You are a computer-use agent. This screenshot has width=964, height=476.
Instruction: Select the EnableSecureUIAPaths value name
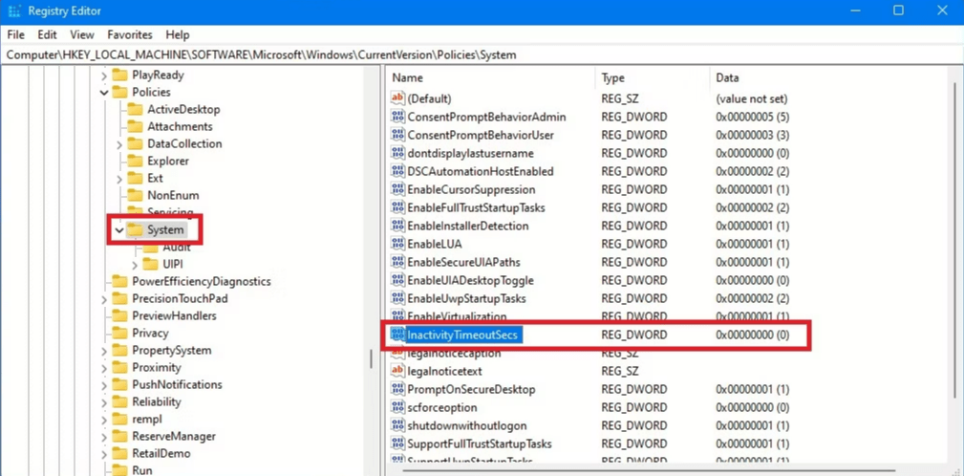pos(463,262)
